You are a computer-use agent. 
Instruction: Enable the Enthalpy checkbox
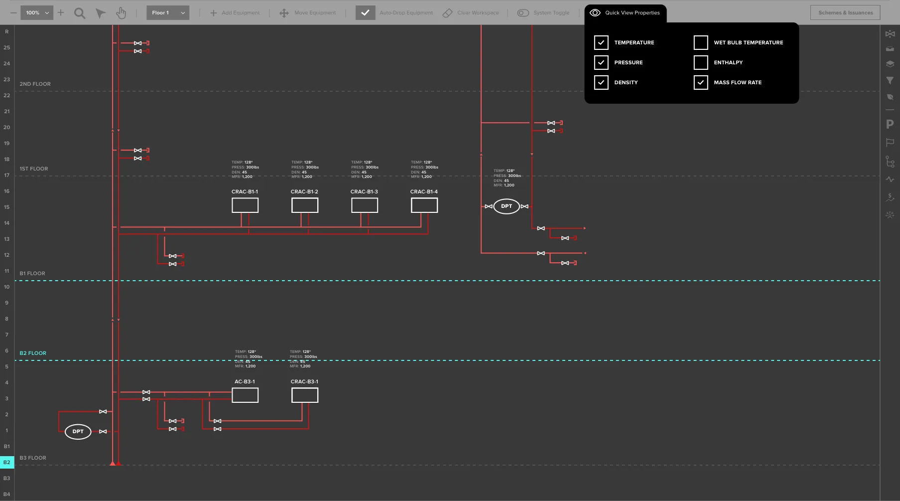coord(701,62)
